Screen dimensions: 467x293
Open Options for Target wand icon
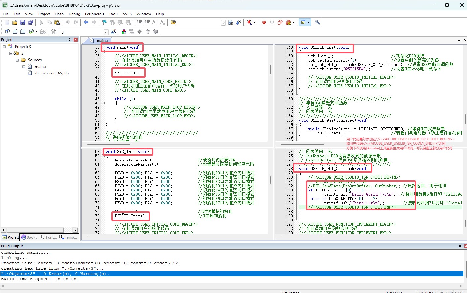click(x=114, y=32)
